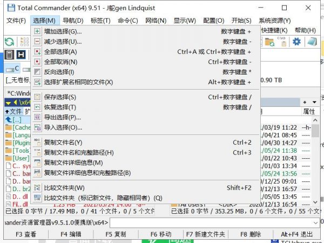
Task: Click the F8 删除 button
Action: point(251,234)
